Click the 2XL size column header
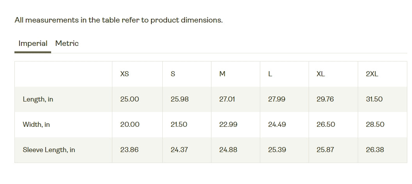This screenshot has width=412, height=184. pyautogui.click(x=372, y=74)
